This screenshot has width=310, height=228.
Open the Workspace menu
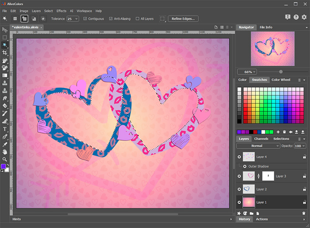[x=84, y=11]
